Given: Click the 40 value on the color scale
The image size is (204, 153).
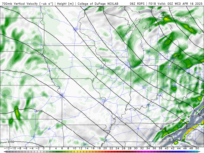Looking at the screenshot, I should (167, 148).
